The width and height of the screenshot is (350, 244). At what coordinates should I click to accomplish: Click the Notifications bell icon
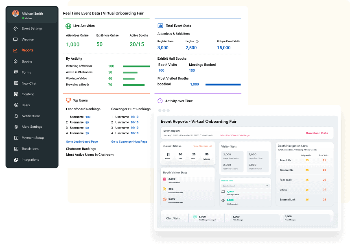click(x=15, y=116)
